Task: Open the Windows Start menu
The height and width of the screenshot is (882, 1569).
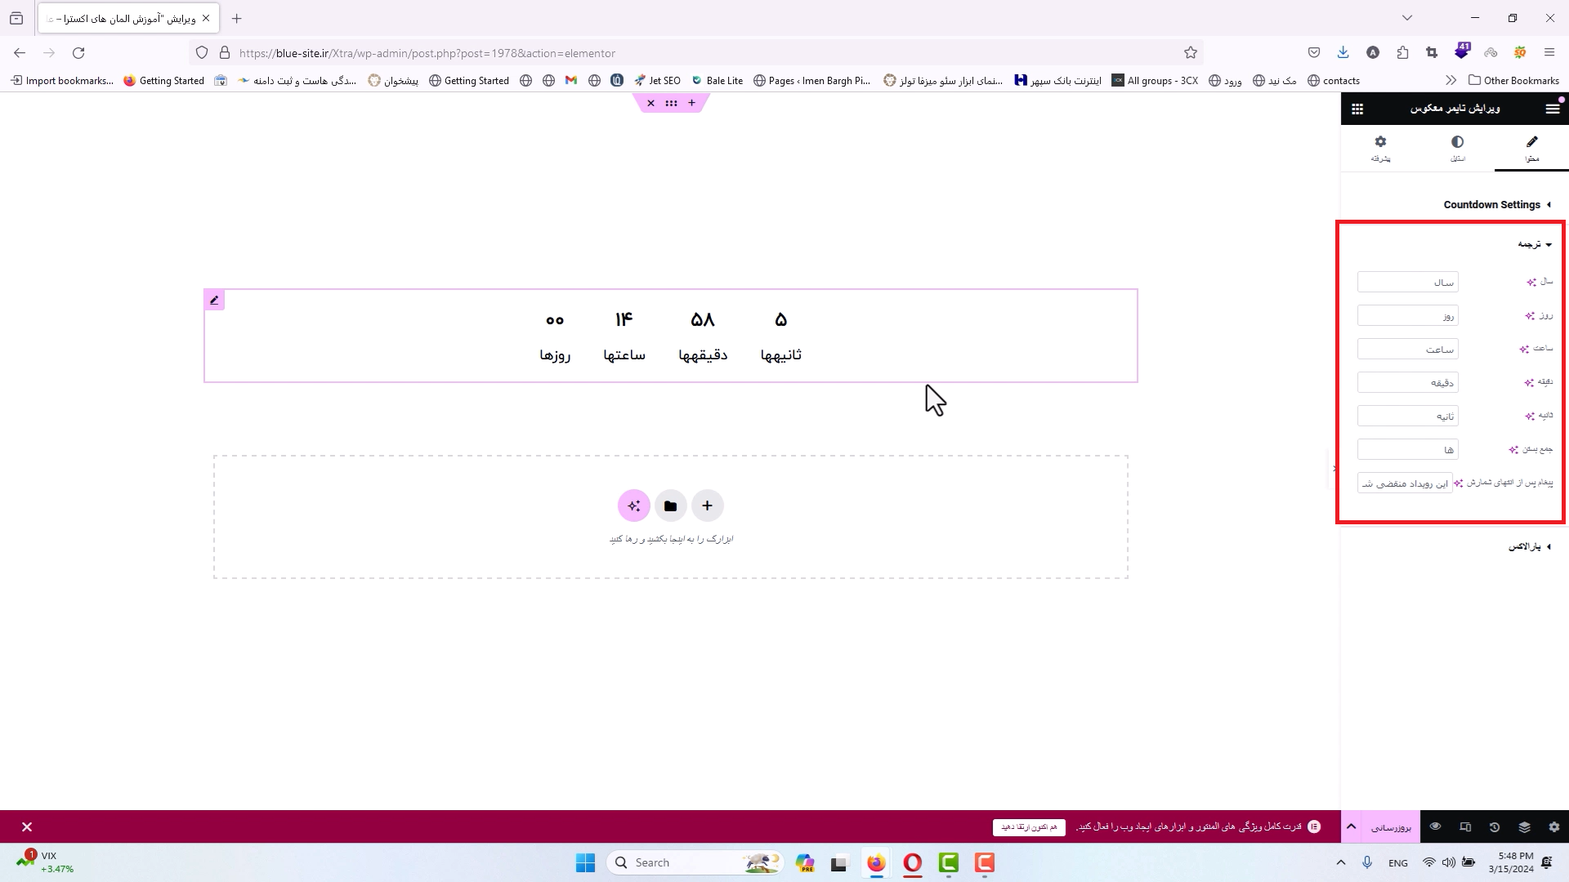Action: pyautogui.click(x=585, y=862)
